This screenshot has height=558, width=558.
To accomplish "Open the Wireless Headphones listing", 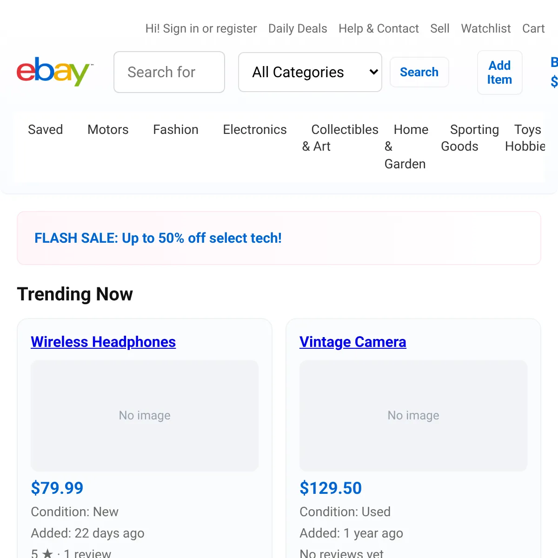I will click(x=103, y=342).
